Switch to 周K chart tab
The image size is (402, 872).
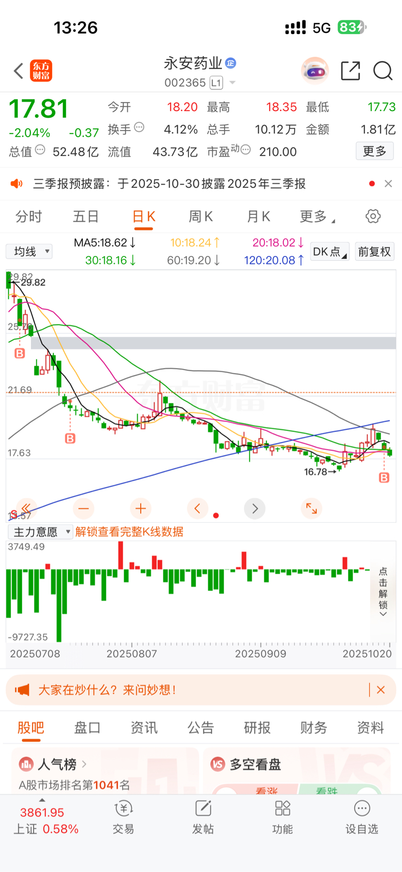click(200, 217)
